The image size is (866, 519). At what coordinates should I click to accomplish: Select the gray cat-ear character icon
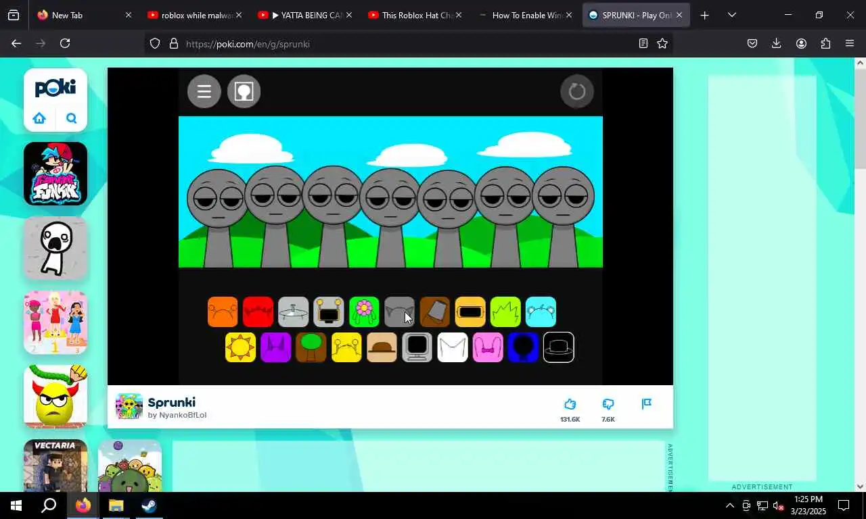(399, 312)
